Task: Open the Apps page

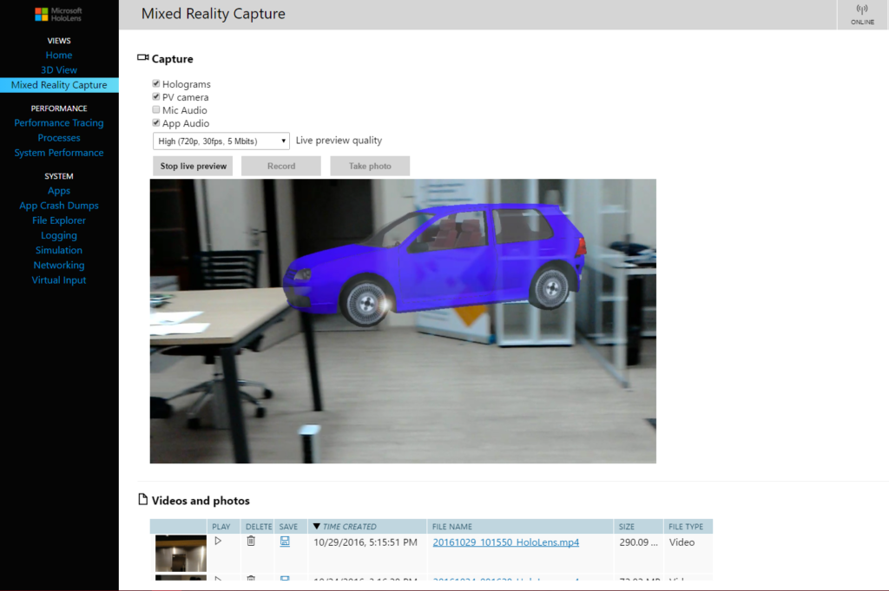Action: (59, 191)
